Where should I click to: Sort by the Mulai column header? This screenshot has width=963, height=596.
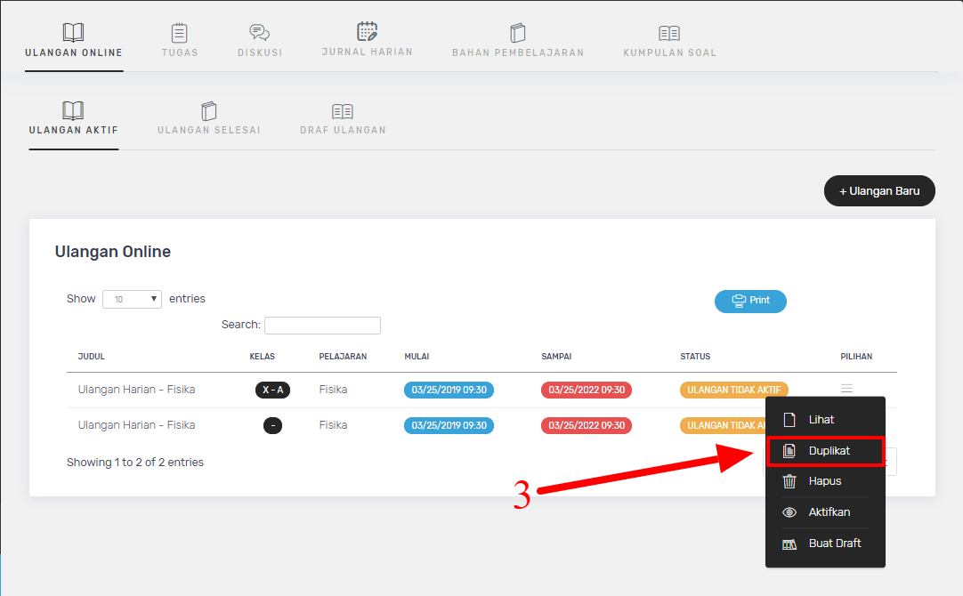coord(417,357)
